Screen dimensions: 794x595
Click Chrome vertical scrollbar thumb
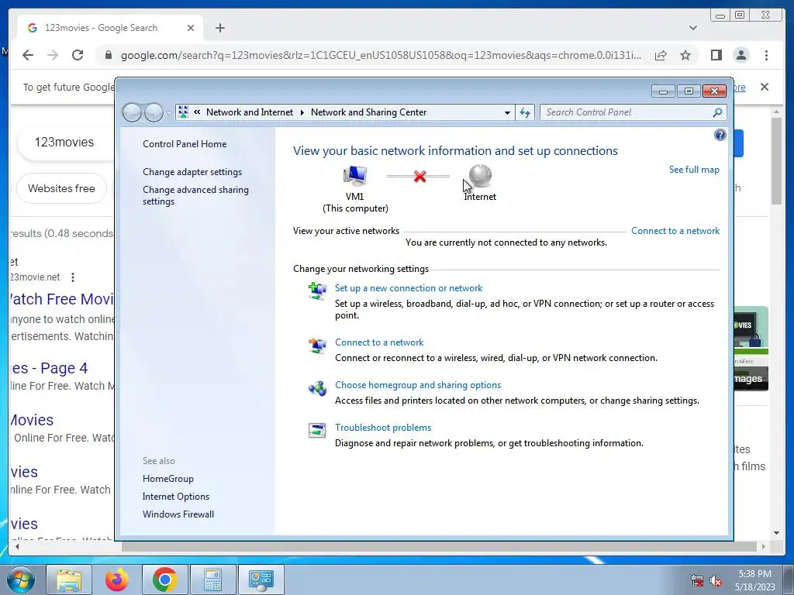tap(777, 161)
